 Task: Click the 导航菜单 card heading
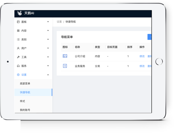click(67, 37)
